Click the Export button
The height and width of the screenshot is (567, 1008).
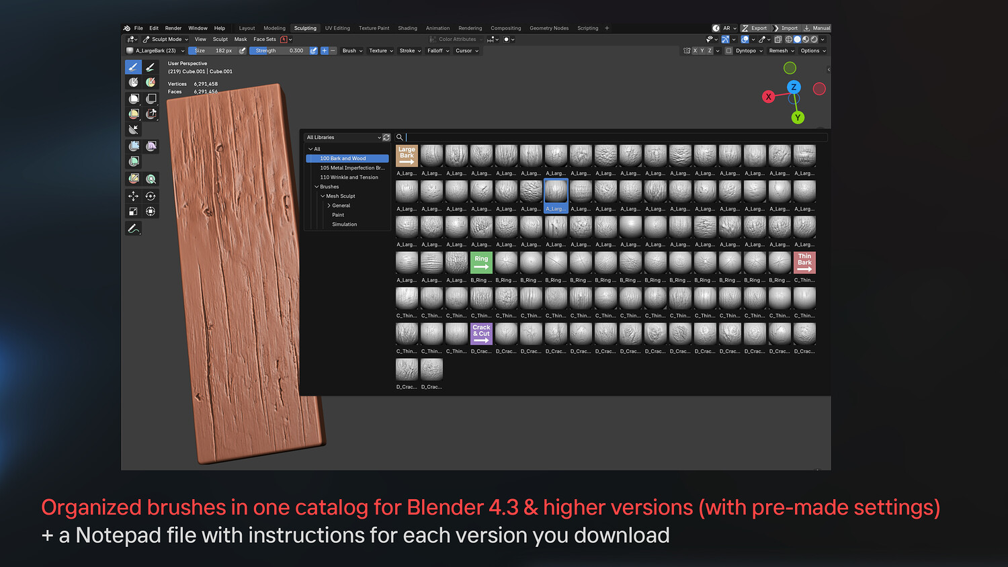click(755, 28)
